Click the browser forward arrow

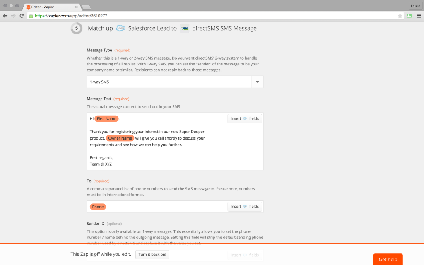tap(13, 16)
